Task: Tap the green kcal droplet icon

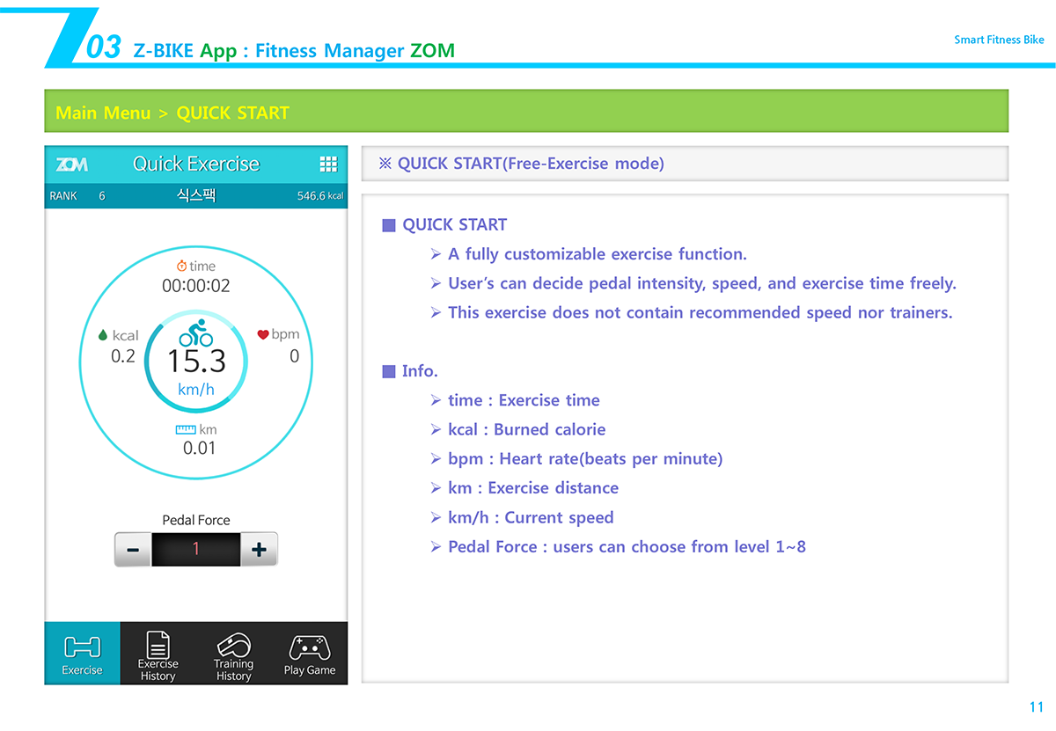Action: click(x=103, y=335)
